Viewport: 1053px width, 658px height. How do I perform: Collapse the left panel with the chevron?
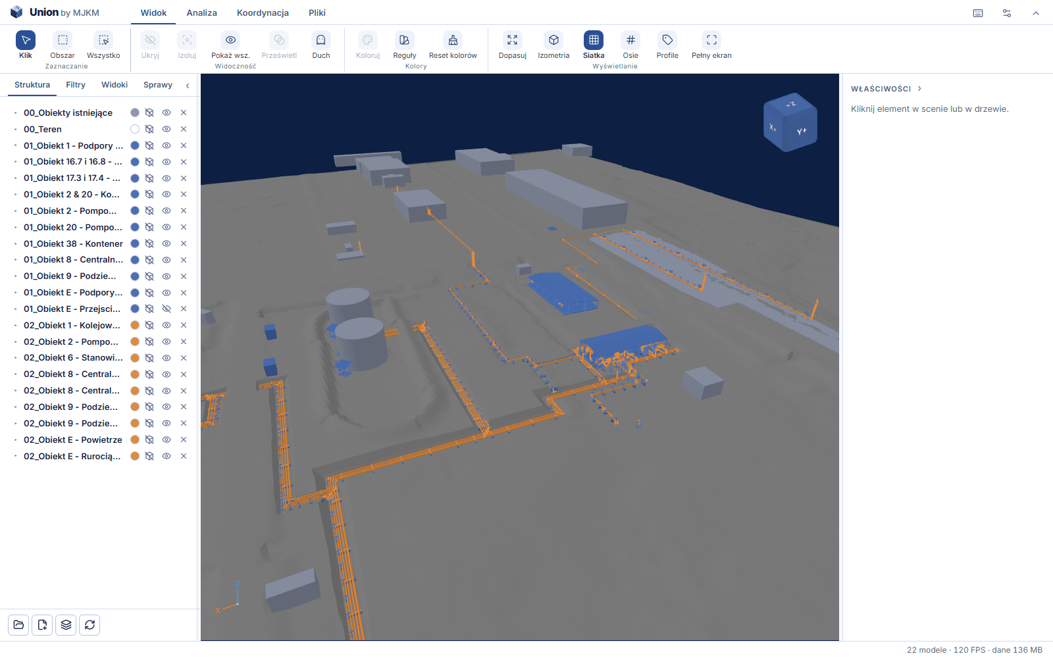[x=188, y=86]
